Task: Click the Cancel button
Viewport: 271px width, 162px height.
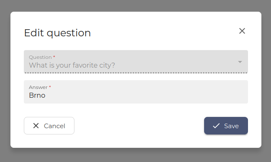Action: pyautogui.click(x=49, y=126)
